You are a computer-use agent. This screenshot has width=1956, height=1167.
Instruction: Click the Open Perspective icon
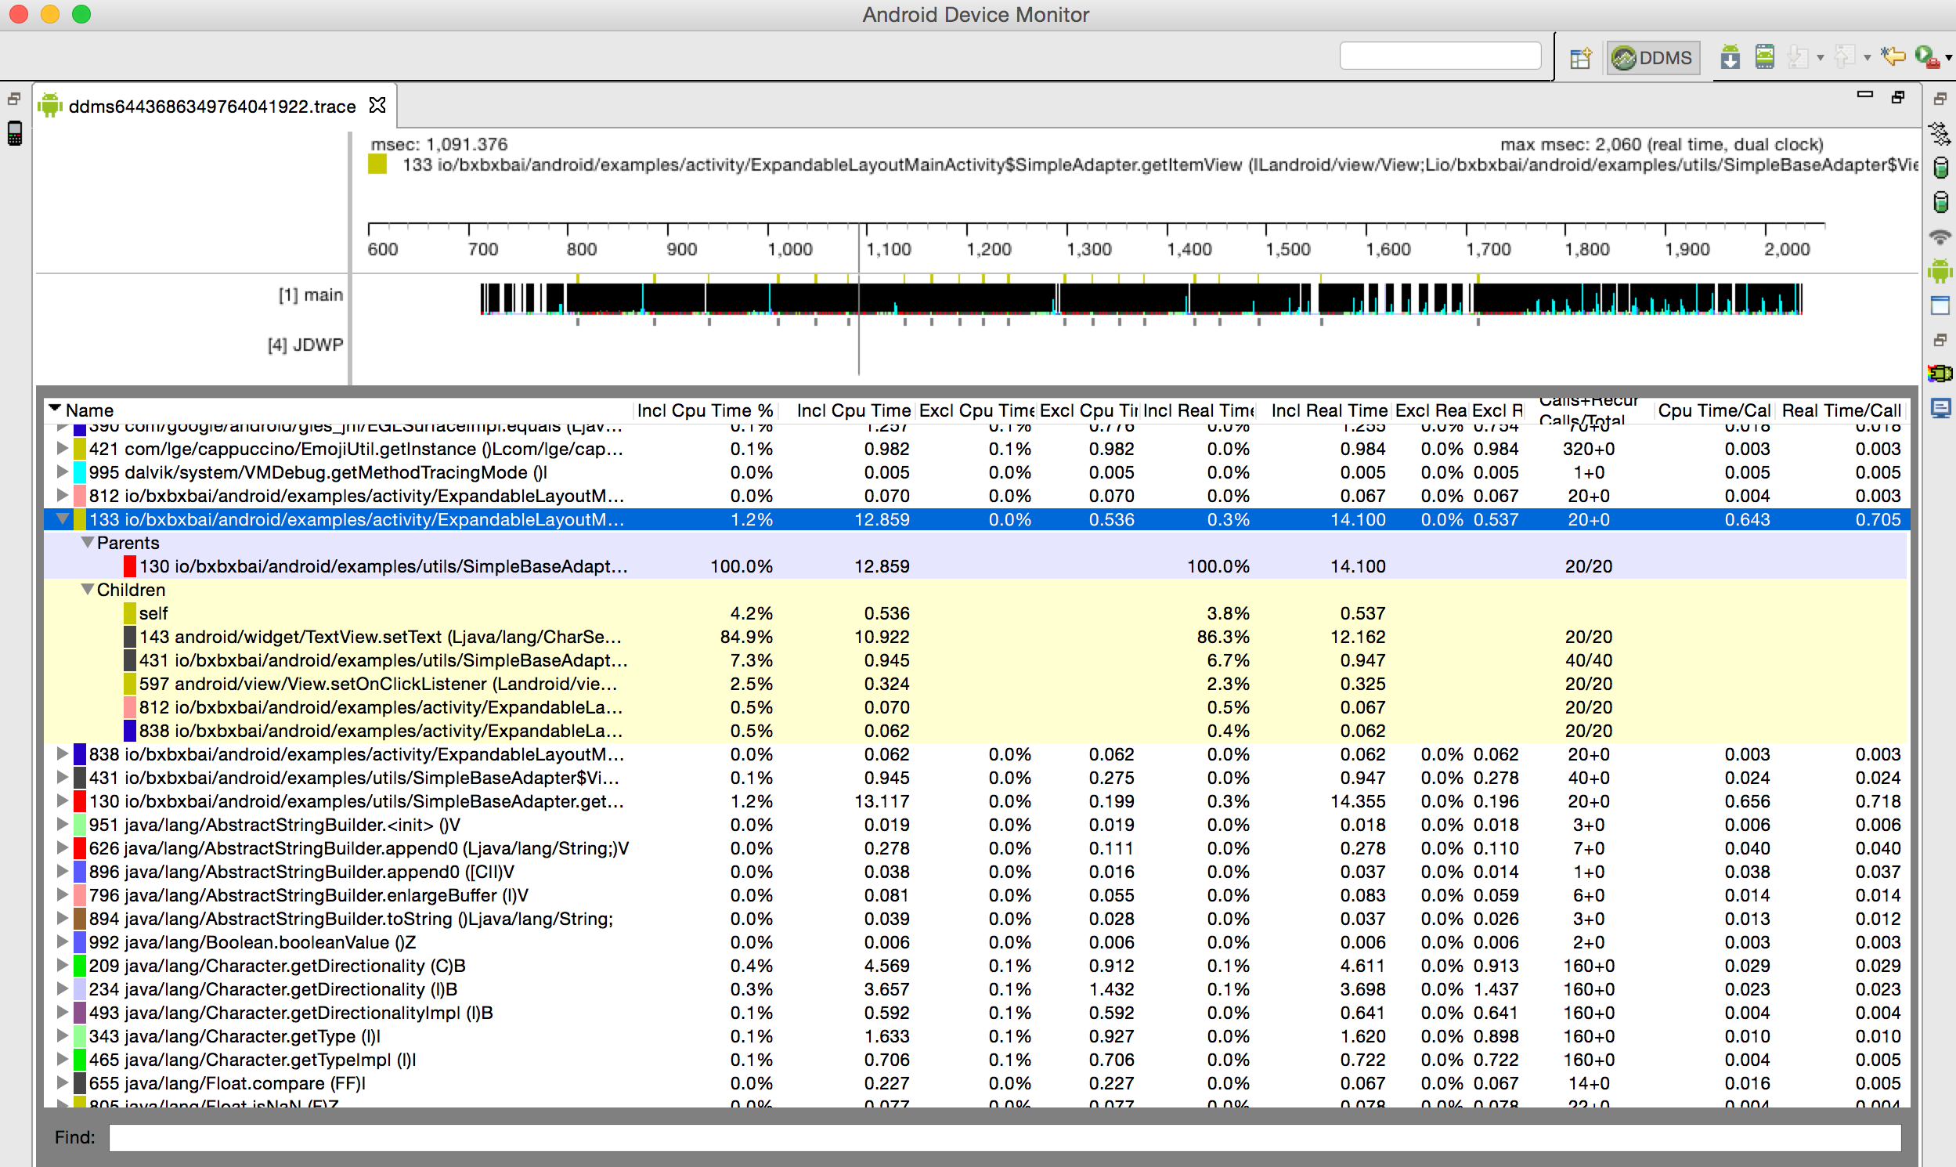point(1580,58)
